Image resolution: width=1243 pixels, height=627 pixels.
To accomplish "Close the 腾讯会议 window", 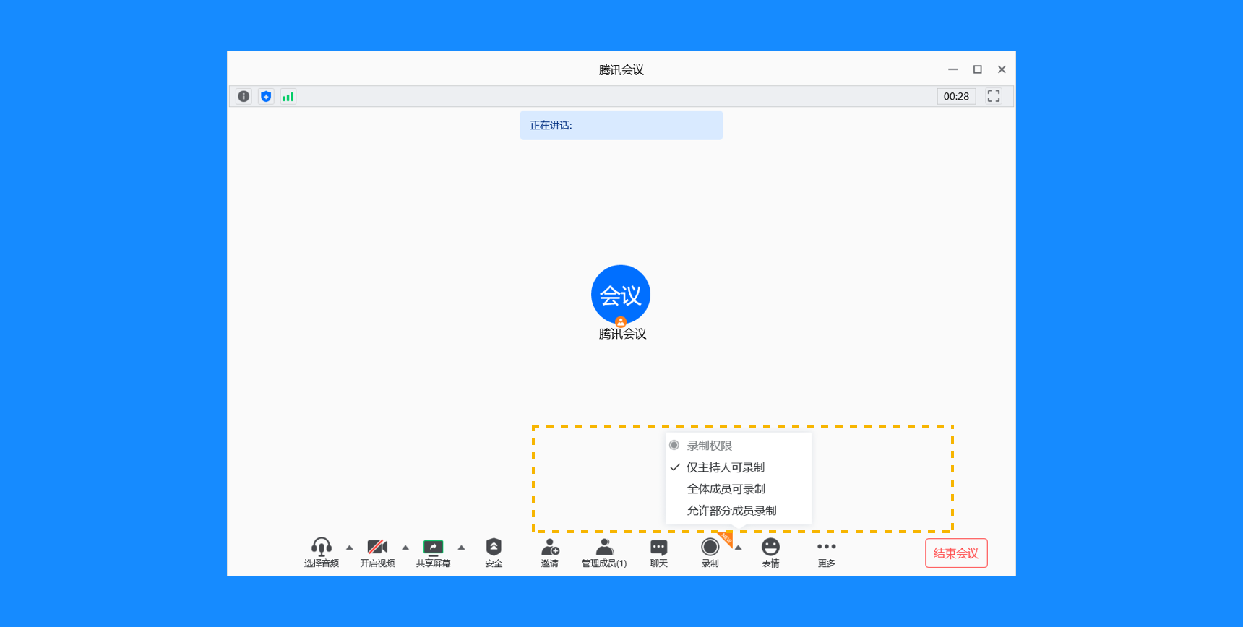I will [1002, 69].
